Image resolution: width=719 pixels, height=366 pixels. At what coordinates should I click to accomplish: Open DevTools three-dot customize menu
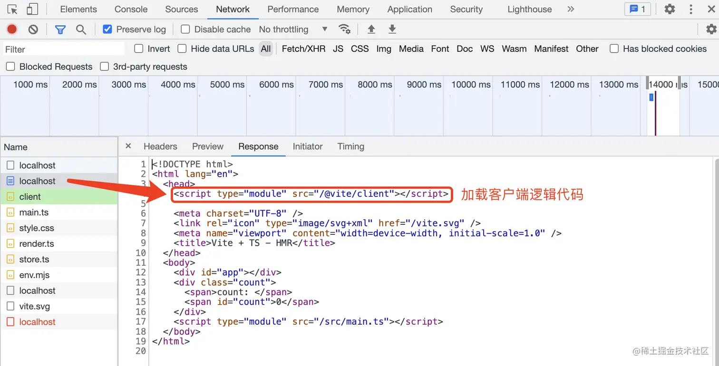tap(691, 9)
